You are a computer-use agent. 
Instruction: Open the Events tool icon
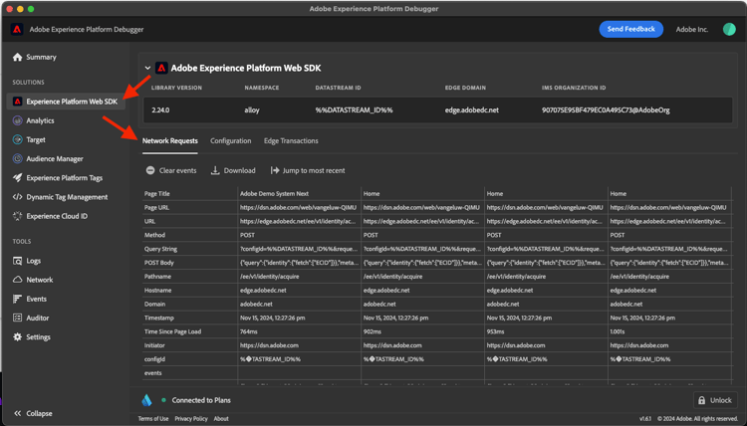18,299
